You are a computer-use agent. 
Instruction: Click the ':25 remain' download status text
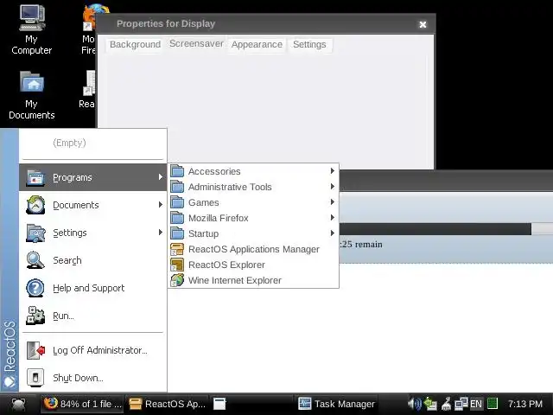361,244
